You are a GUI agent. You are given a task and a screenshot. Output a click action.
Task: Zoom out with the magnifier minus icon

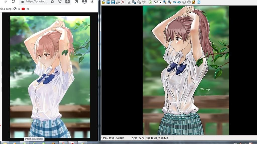pos(169,2)
